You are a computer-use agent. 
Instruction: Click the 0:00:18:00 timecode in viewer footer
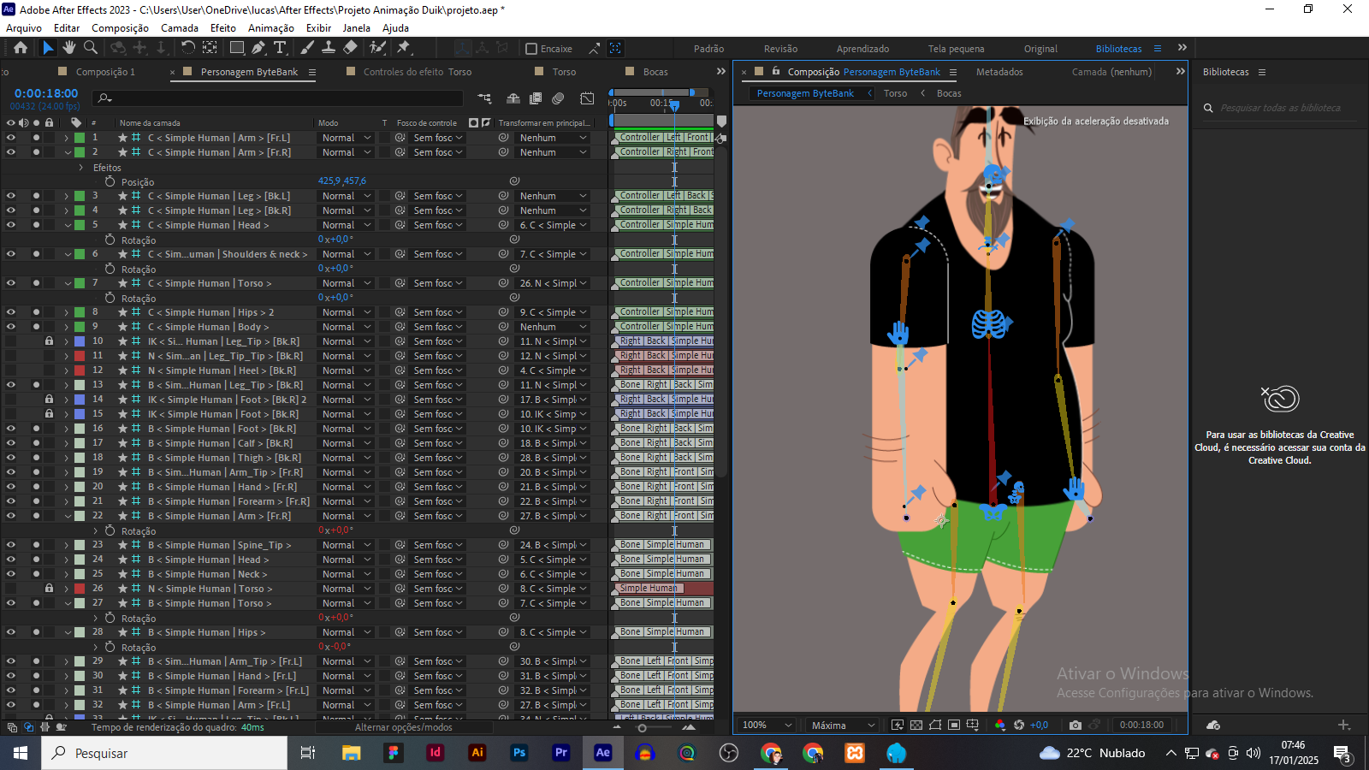click(x=1141, y=725)
